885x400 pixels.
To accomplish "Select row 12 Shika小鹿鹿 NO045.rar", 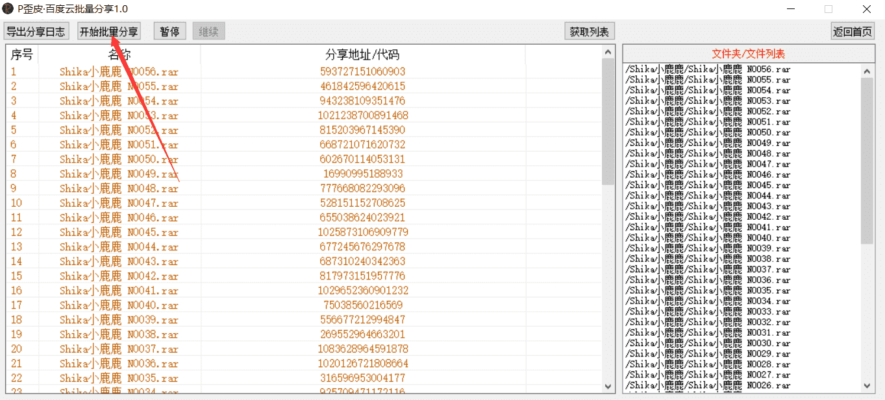I will click(x=119, y=232).
